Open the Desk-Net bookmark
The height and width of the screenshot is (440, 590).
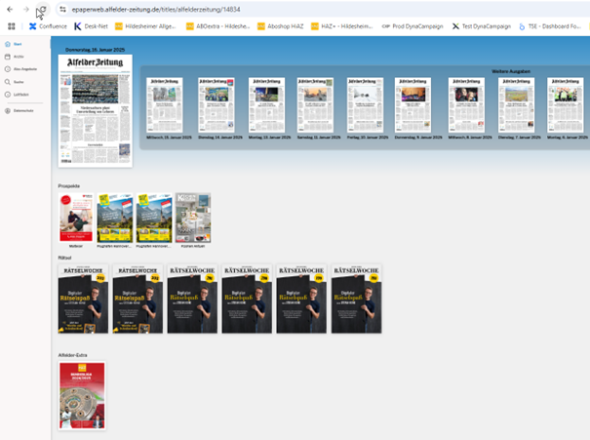[92, 26]
